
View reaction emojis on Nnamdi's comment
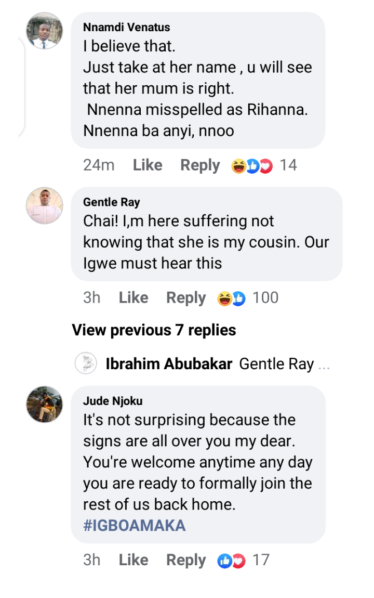[x=252, y=166]
